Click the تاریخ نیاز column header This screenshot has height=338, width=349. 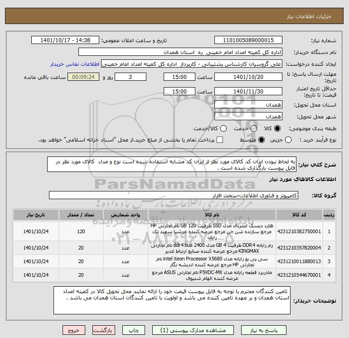pos(36,215)
